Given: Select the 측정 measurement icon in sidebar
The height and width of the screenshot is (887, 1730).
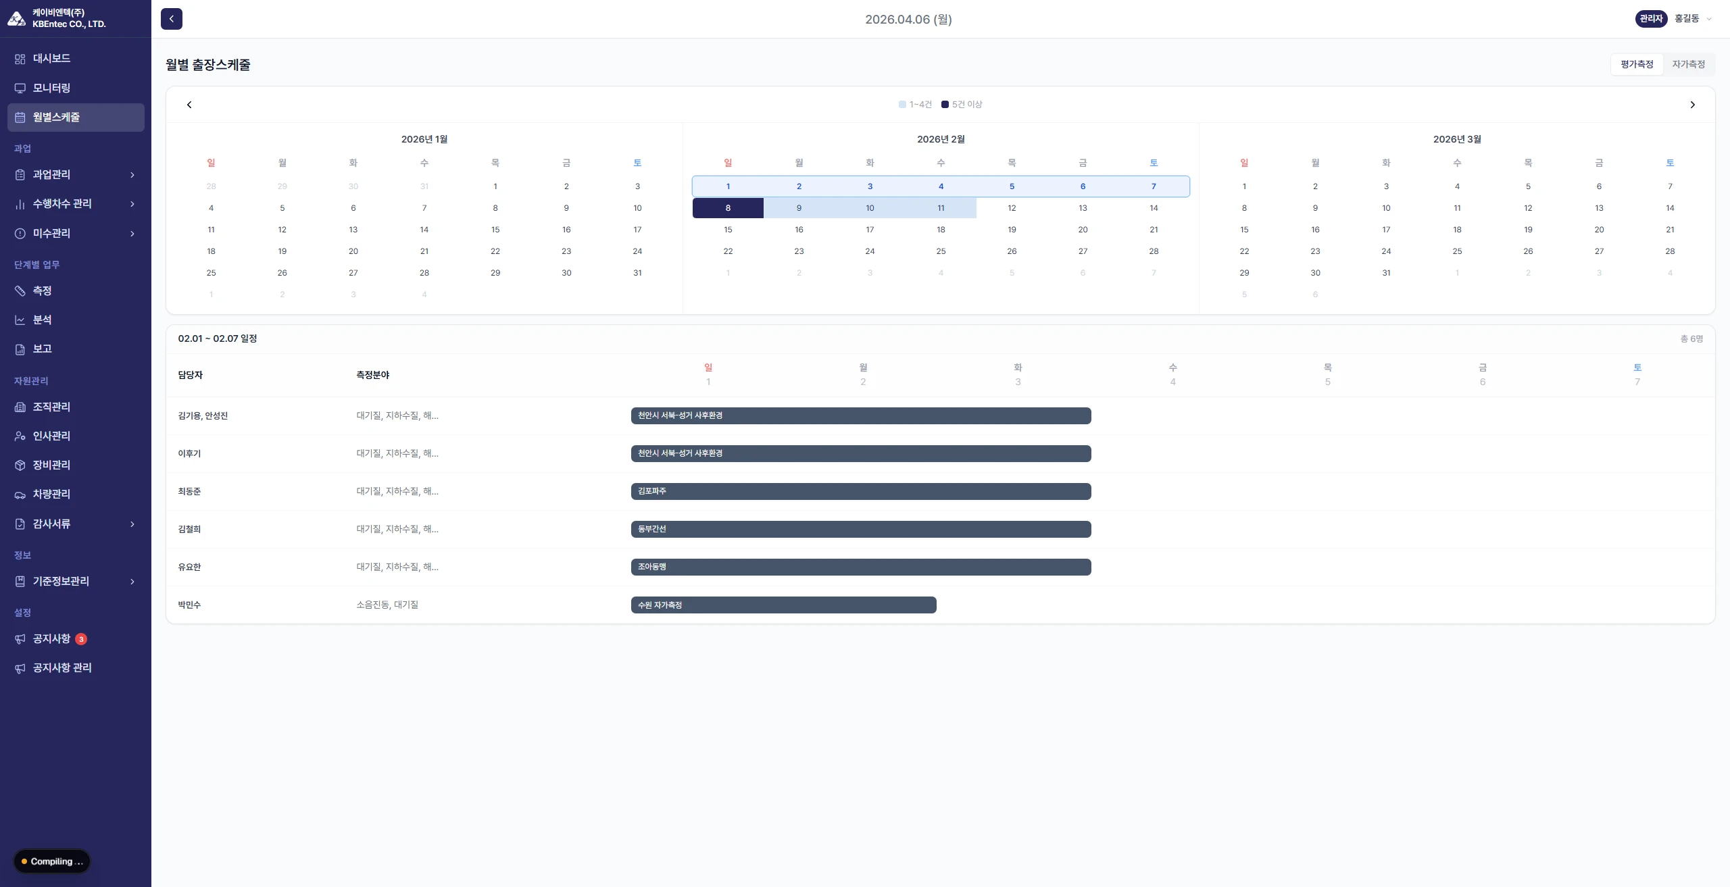Looking at the screenshot, I should point(20,290).
